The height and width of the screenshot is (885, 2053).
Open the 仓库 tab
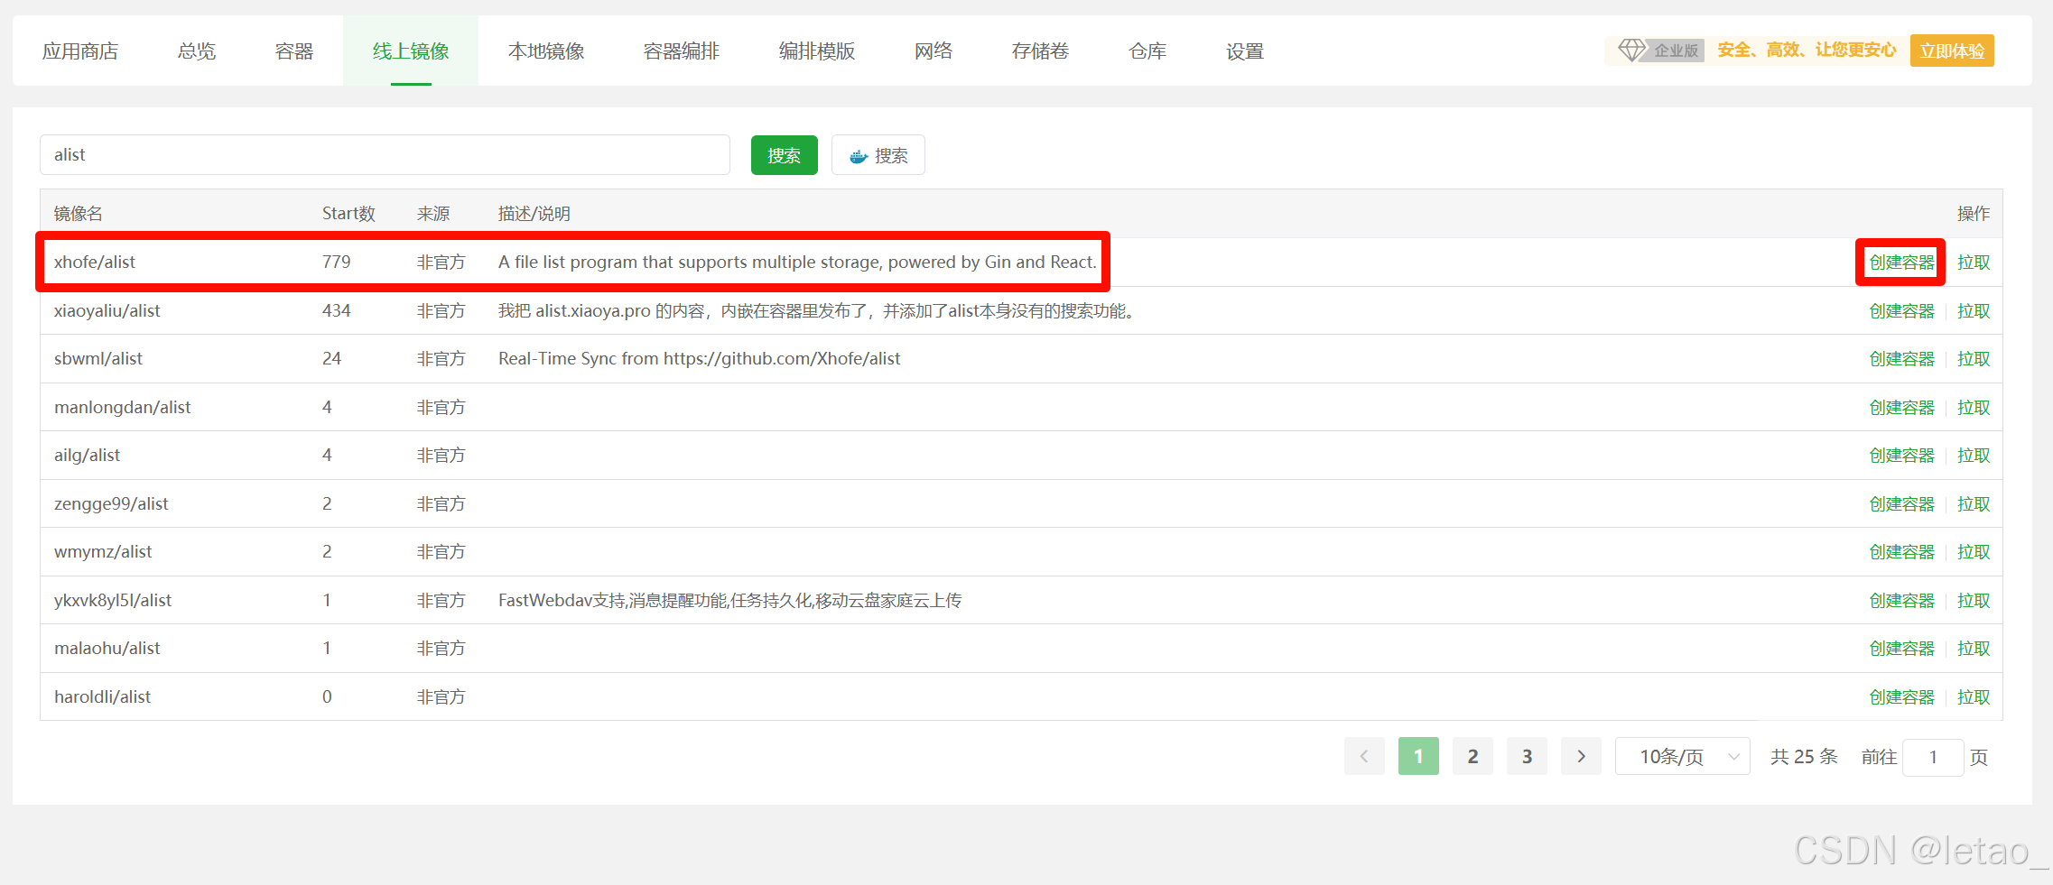pos(1147,51)
